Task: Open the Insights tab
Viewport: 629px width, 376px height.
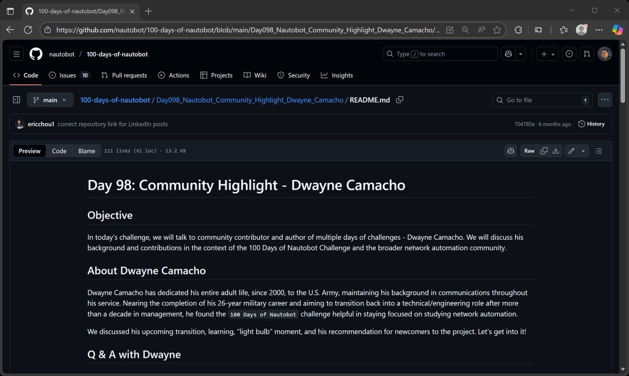Action: [x=337, y=75]
